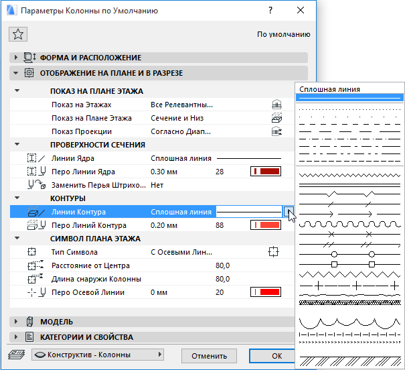Collapse the Отображение на Плане и в Разрезе section
This screenshot has height=370, width=405.
click(16, 73)
